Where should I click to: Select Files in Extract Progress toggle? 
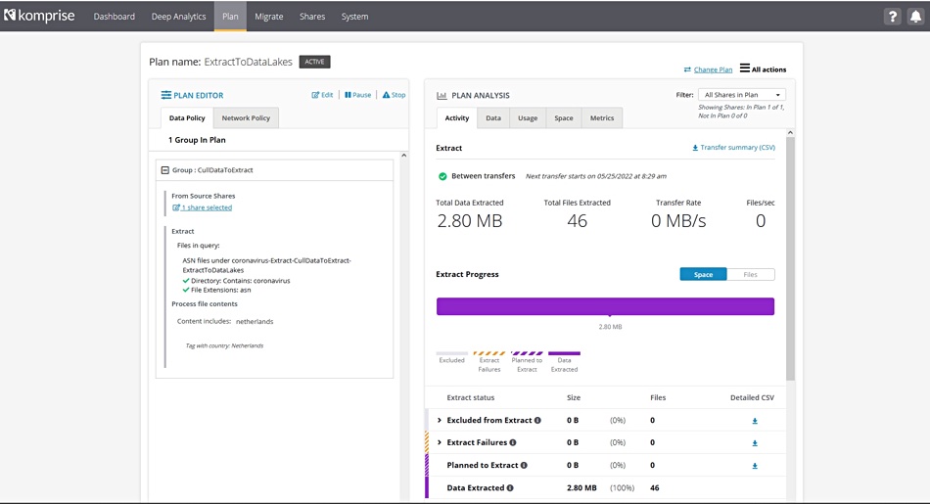coord(750,275)
